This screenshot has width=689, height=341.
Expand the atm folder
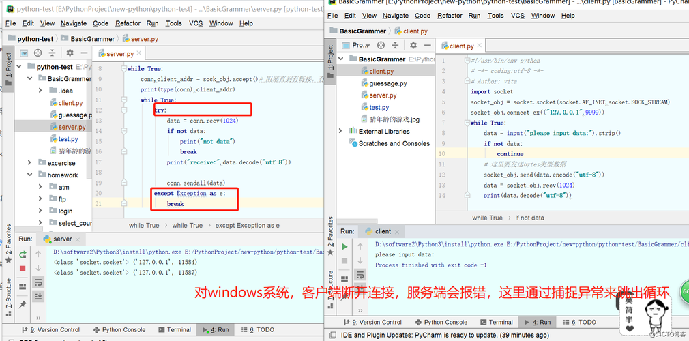(x=40, y=187)
